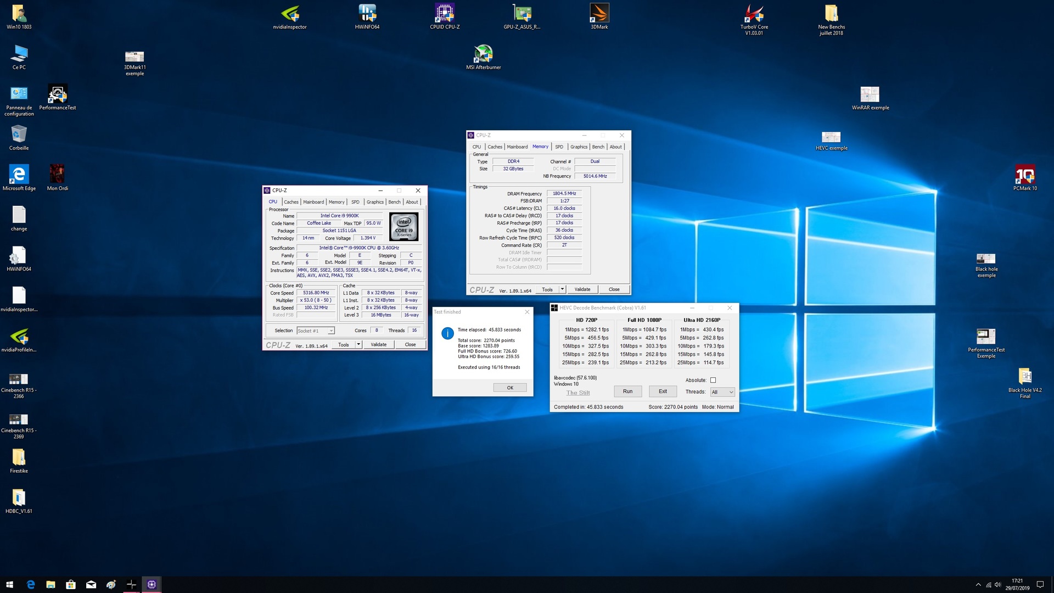Expand Tools dropdown arrow in CPU-Z CPU window

coord(358,344)
